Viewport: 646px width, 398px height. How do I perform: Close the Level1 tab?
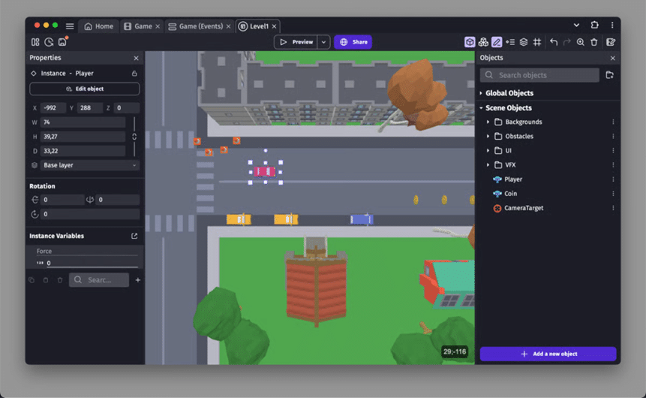[x=275, y=26]
